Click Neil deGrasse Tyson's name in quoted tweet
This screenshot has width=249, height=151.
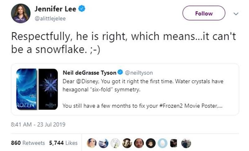tap(89, 73)
